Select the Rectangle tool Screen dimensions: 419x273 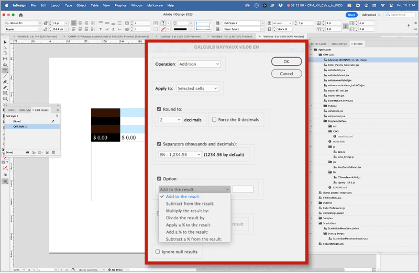[5, 99]
